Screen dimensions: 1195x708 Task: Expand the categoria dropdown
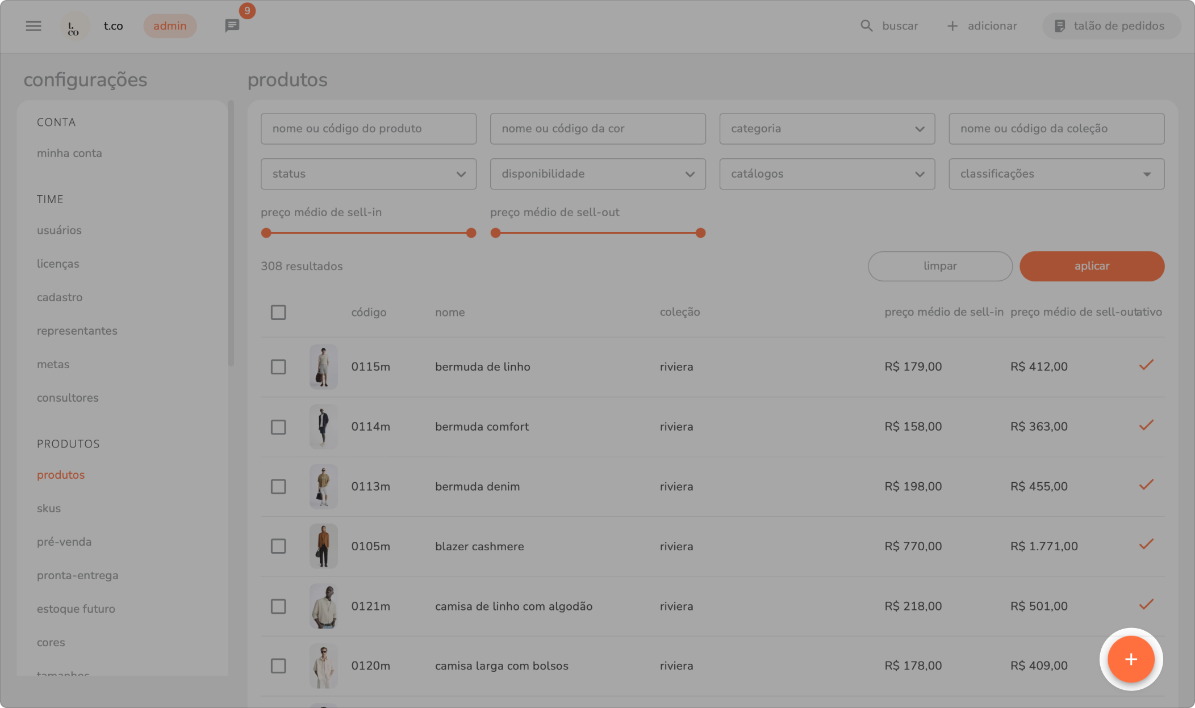[x=827, y=129]
